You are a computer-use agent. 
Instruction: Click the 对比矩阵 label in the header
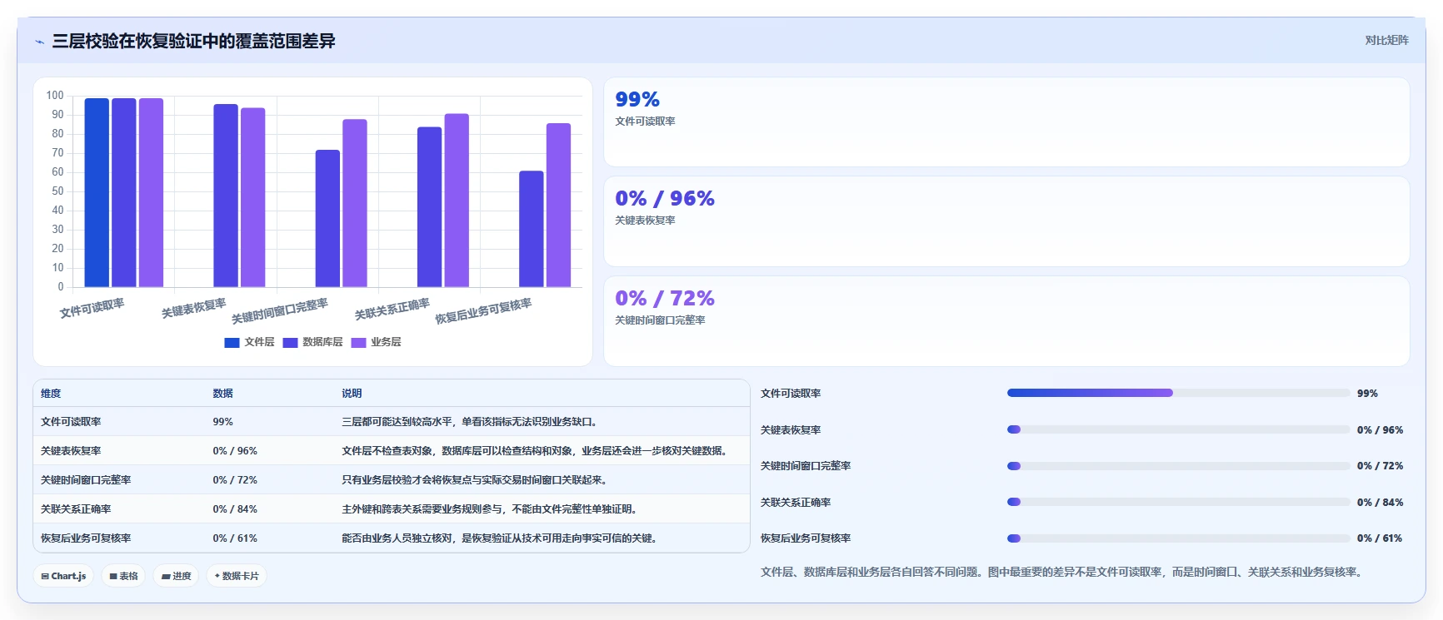[1386, 40]
